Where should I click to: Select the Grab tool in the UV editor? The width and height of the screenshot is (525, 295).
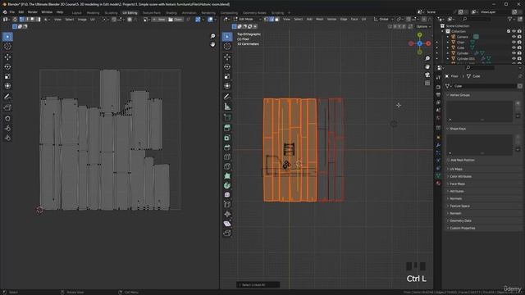click(7, 118)
